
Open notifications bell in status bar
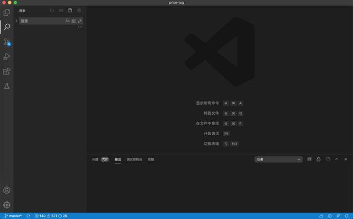(x=347, y=216)
